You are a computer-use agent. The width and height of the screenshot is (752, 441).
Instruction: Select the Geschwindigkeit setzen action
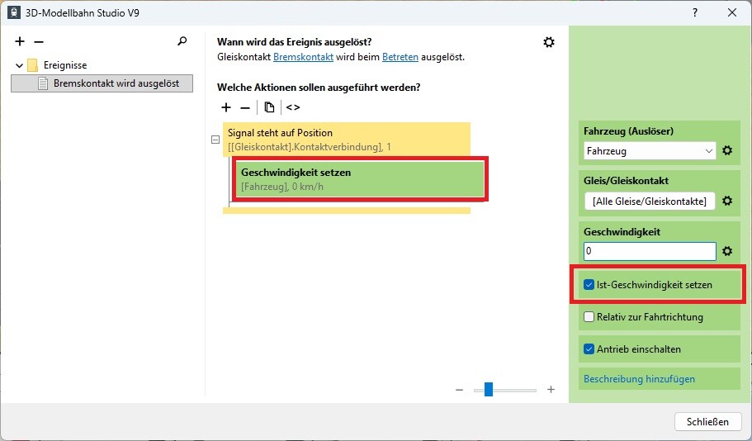(x=361, y=179)
